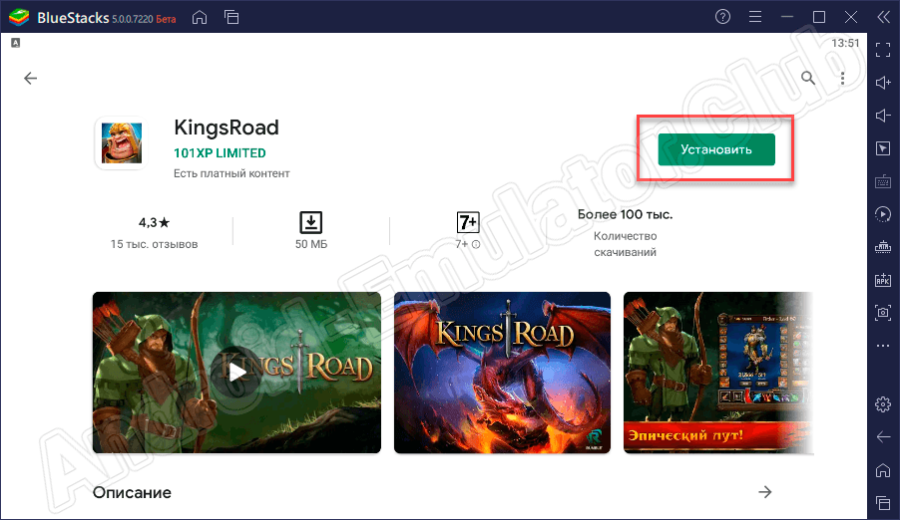
Task: Open Play Store search magnifier
Action: (808, 78)
